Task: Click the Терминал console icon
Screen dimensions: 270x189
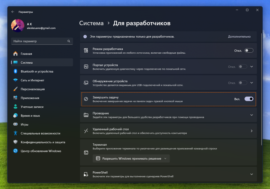Action: (x=86, y=152)
